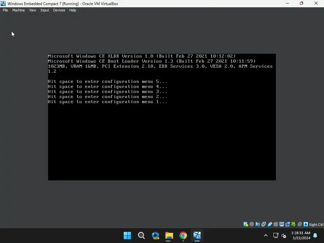324x243 pixels.
Task: Click the mouse integration status icon
Action: 300,224
